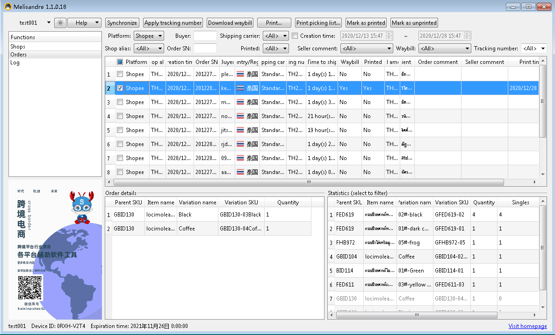Click the Print... button
The height and width of the screenshot is (335, 555).
pyautogui.click(x=274, y=22)
